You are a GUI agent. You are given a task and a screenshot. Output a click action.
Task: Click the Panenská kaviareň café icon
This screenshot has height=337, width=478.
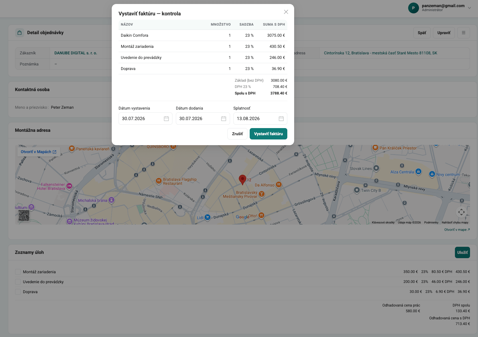[x=72, y=148]
